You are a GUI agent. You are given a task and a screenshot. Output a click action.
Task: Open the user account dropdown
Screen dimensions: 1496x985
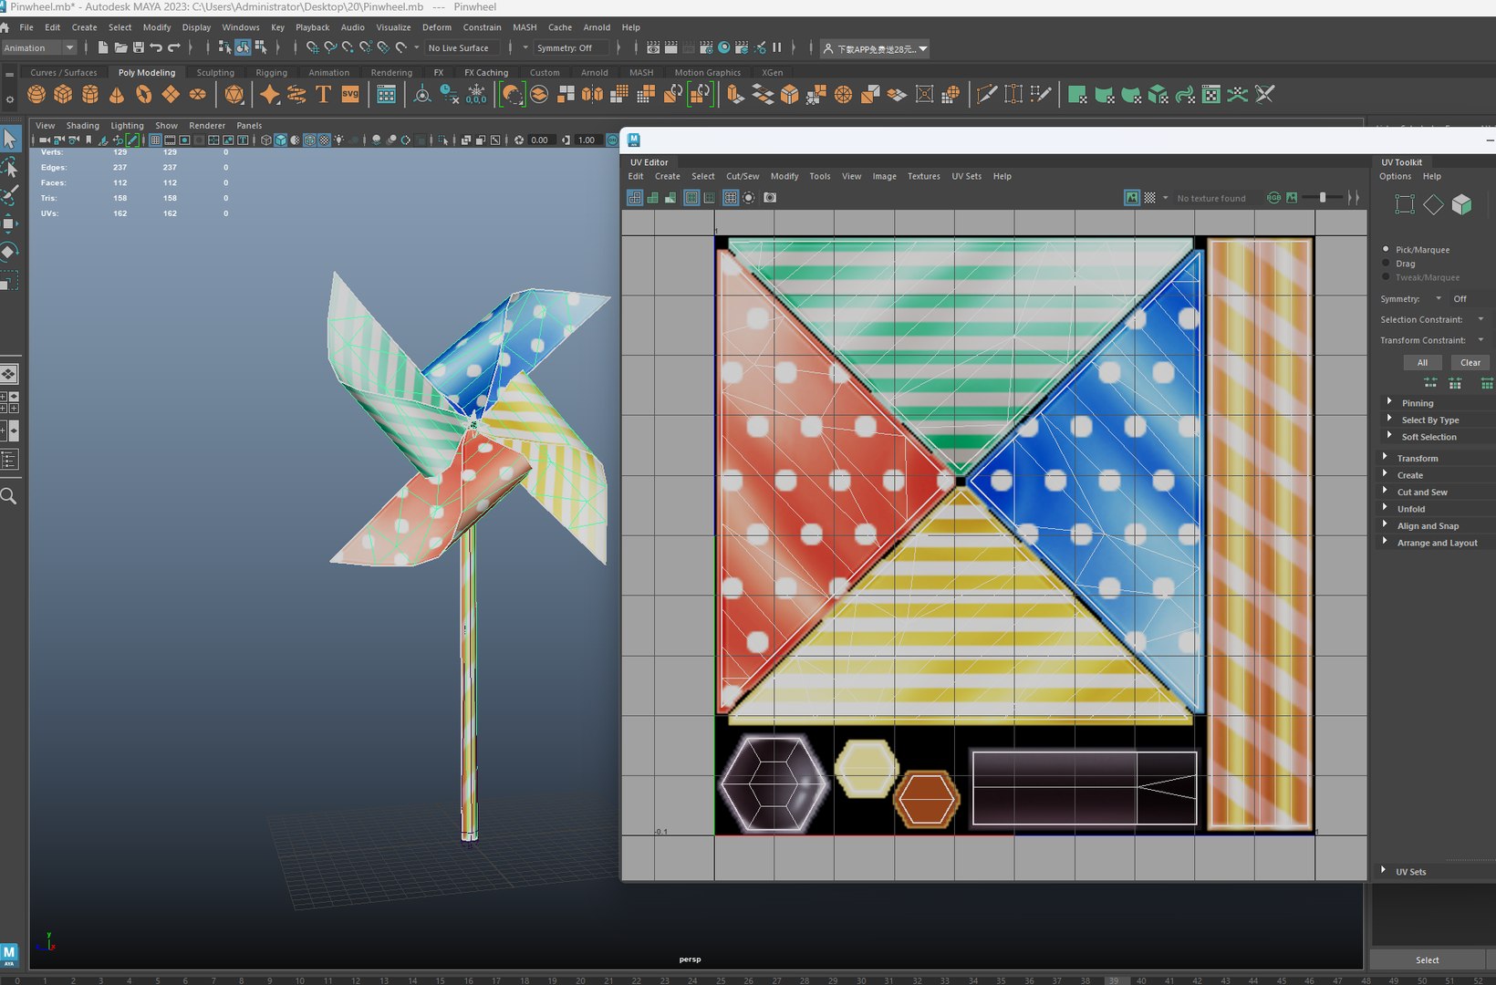pyautogui.click(x=876, y=48)
